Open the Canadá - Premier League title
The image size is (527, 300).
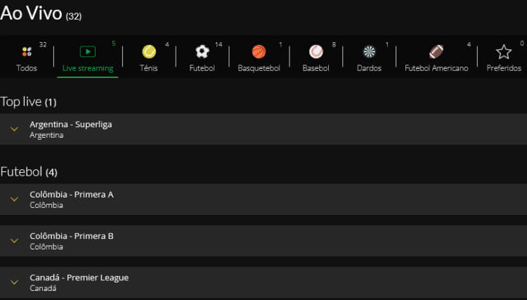click(79, 278)
